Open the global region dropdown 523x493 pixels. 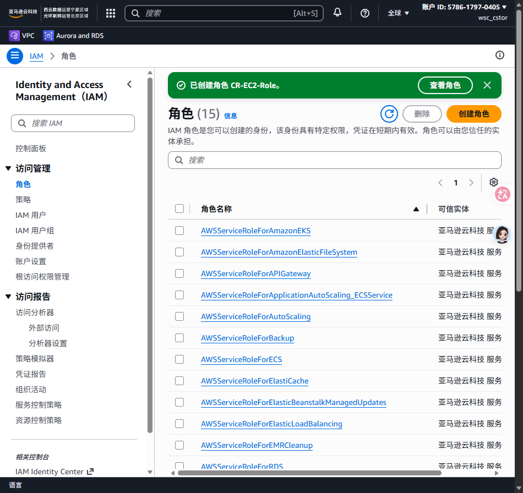(398, 13)
